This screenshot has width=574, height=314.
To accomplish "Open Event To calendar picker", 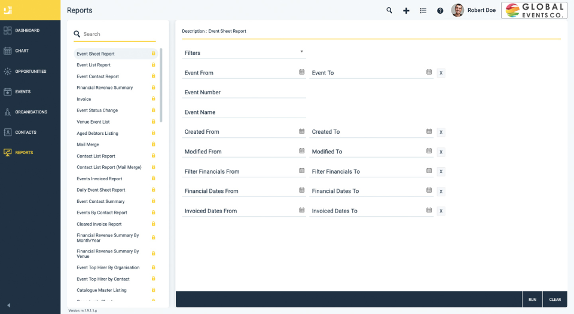I will pos(429,72).
